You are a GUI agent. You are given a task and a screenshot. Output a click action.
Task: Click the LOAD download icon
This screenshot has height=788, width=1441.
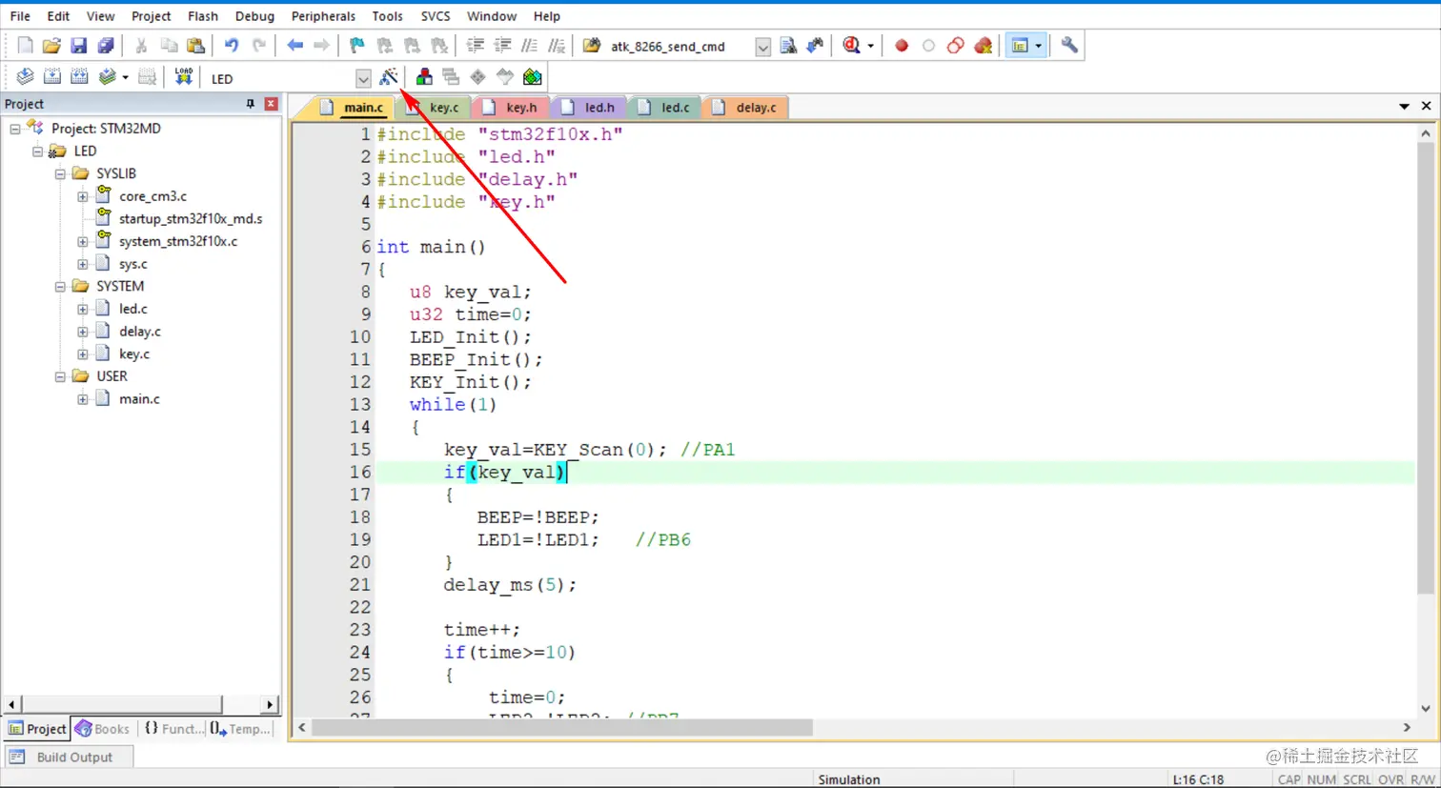click(183, 77)
